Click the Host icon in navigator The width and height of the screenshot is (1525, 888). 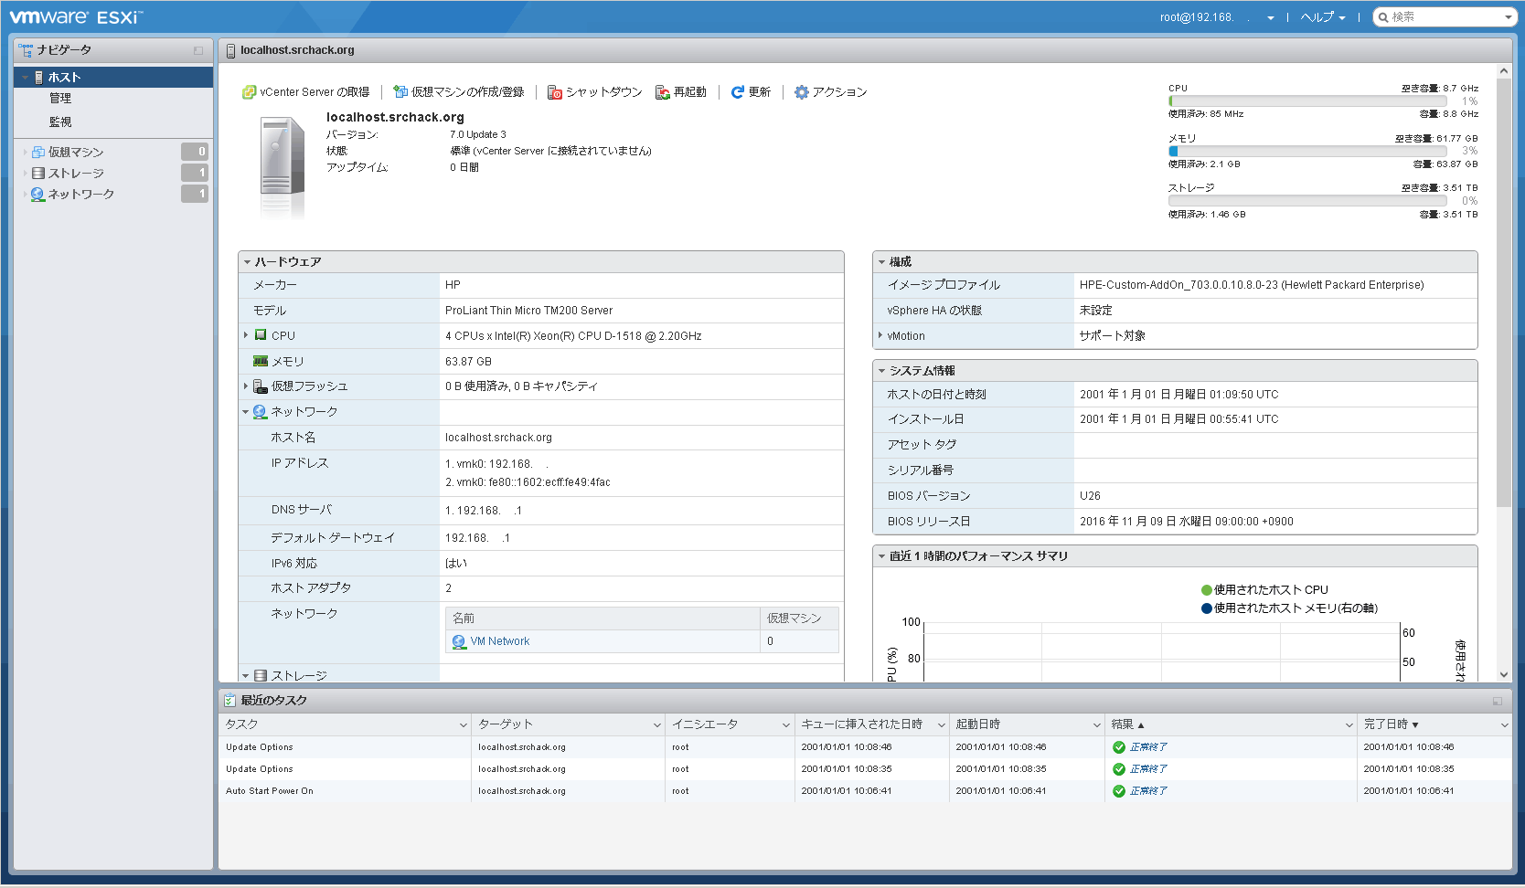coord(38,78)
